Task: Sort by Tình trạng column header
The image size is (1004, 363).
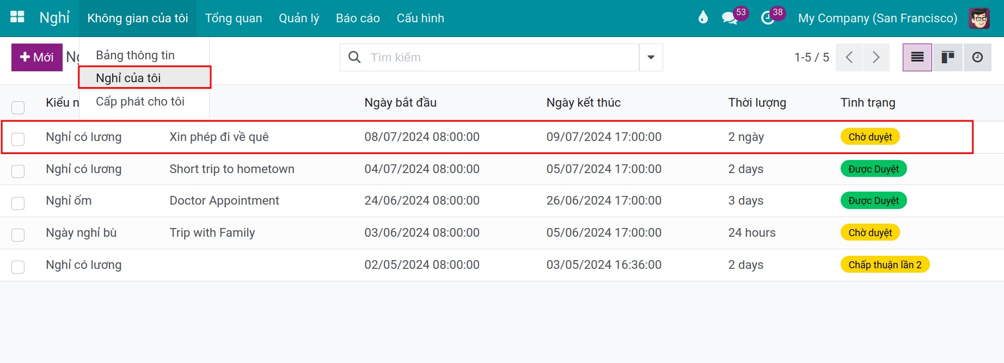Action: (x=867, y=102)
